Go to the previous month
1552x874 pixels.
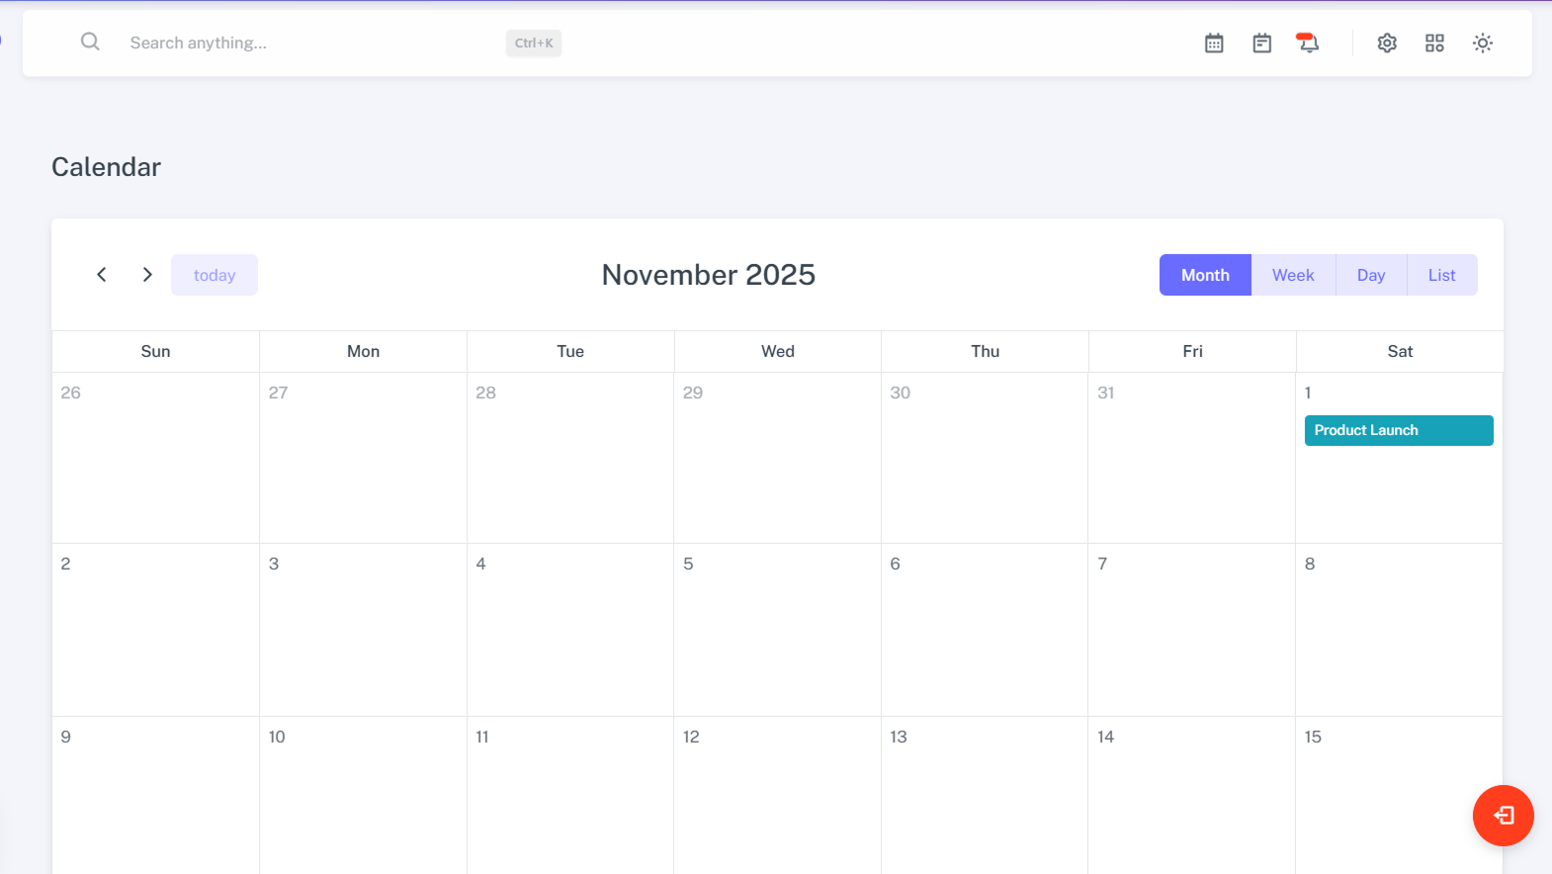tap(102, 275)
